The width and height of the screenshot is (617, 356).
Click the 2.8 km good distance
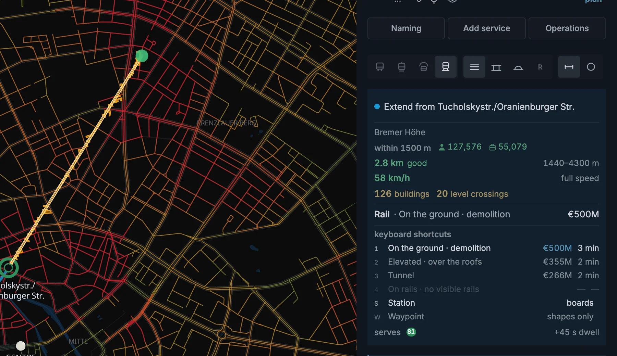[400, 163]
